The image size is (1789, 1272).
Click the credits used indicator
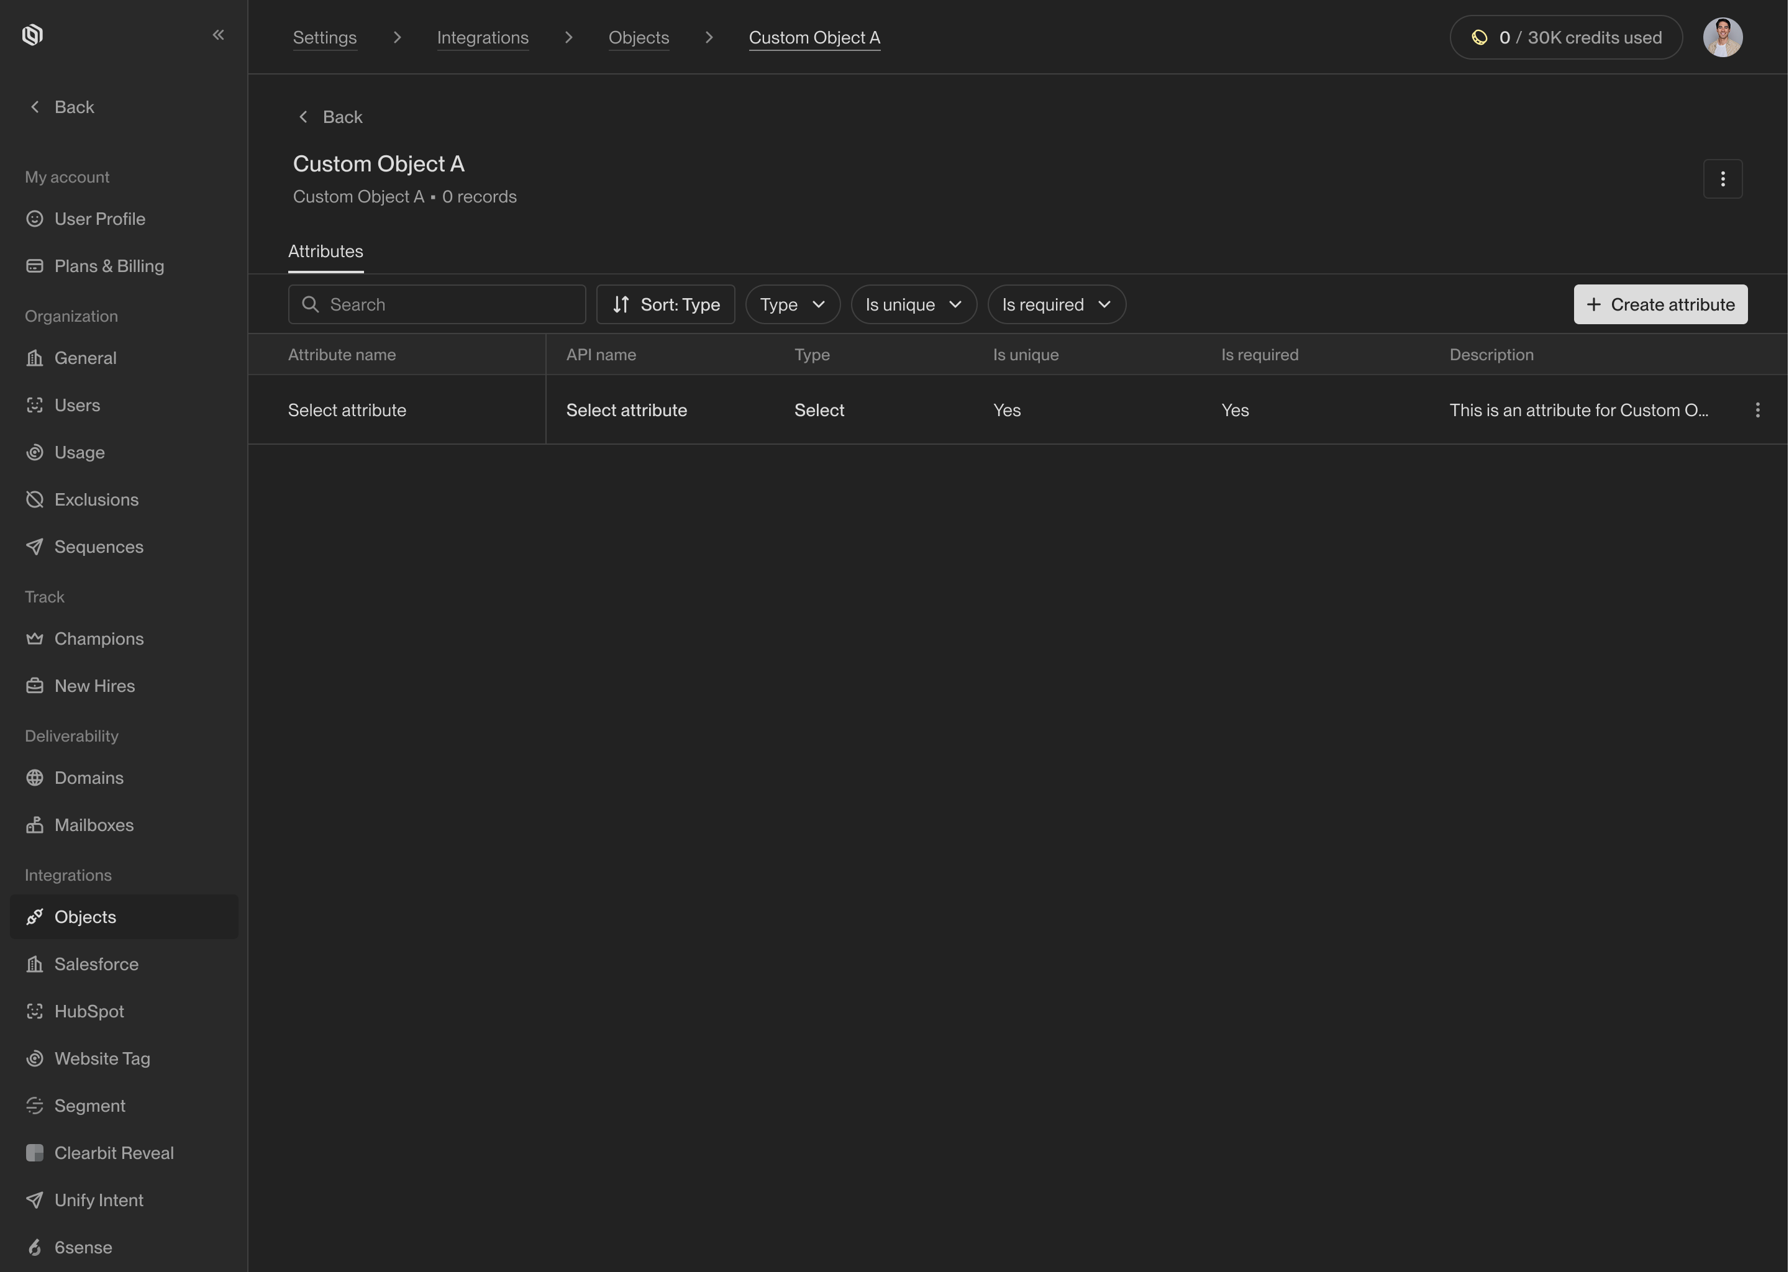click(1565, 38)
